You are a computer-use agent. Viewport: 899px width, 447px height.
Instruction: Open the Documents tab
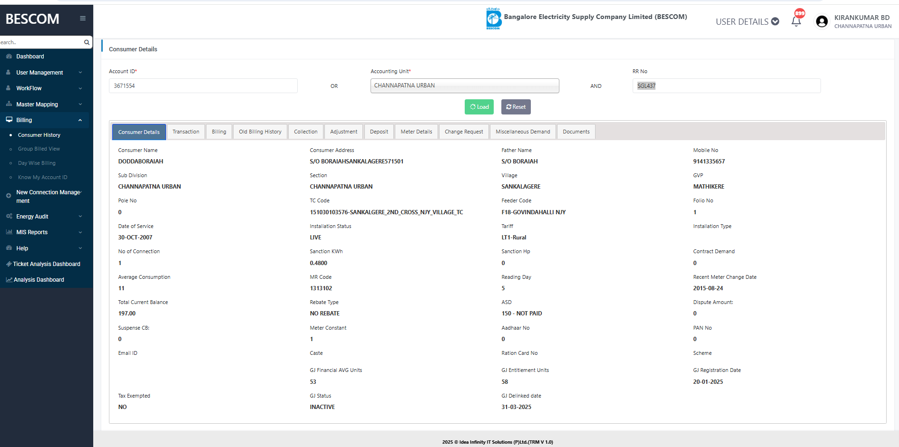(576, 132)
